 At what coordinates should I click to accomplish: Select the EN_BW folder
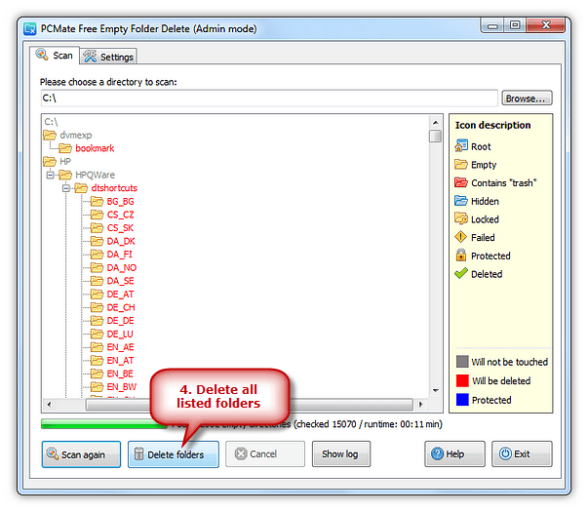[122, 387]
